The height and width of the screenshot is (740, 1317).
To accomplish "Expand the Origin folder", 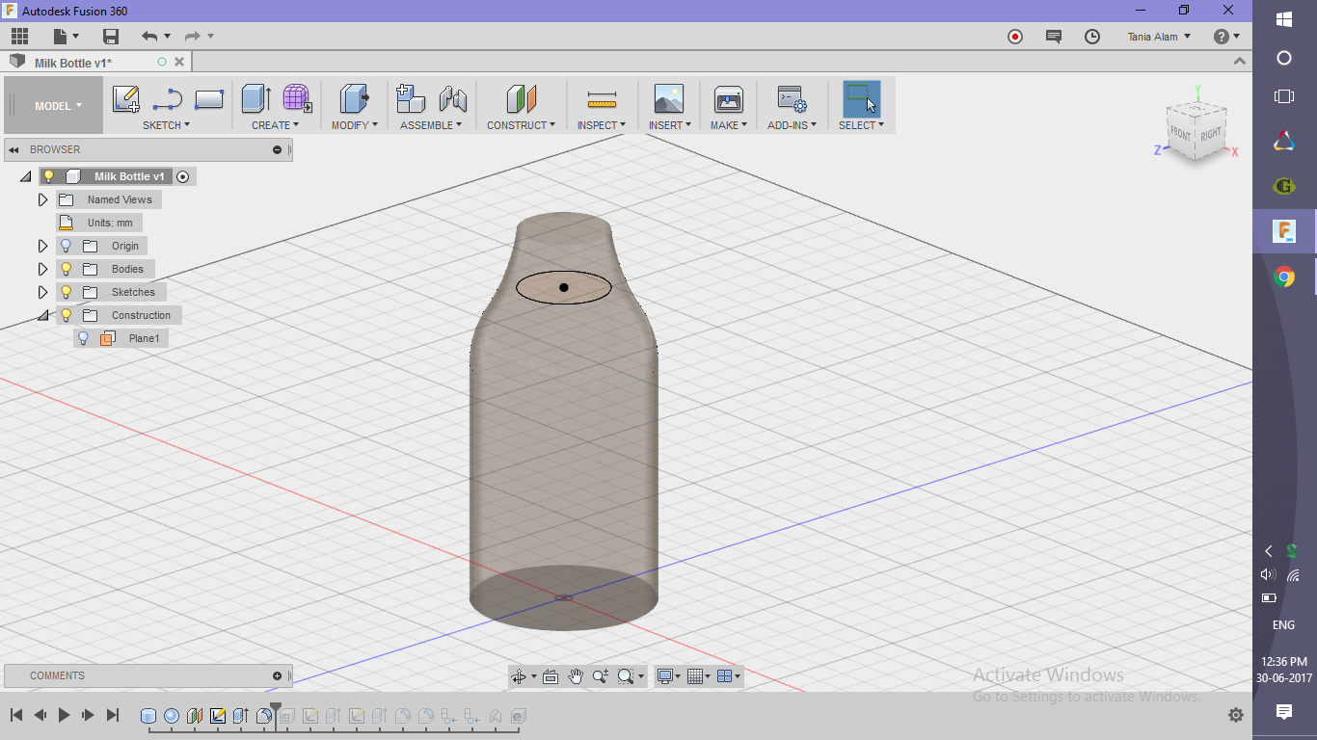I will point(42,246).
